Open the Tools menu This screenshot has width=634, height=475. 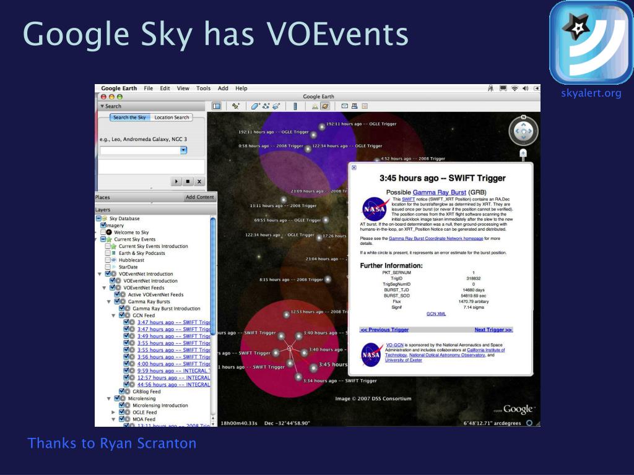[x=203, y=88]
